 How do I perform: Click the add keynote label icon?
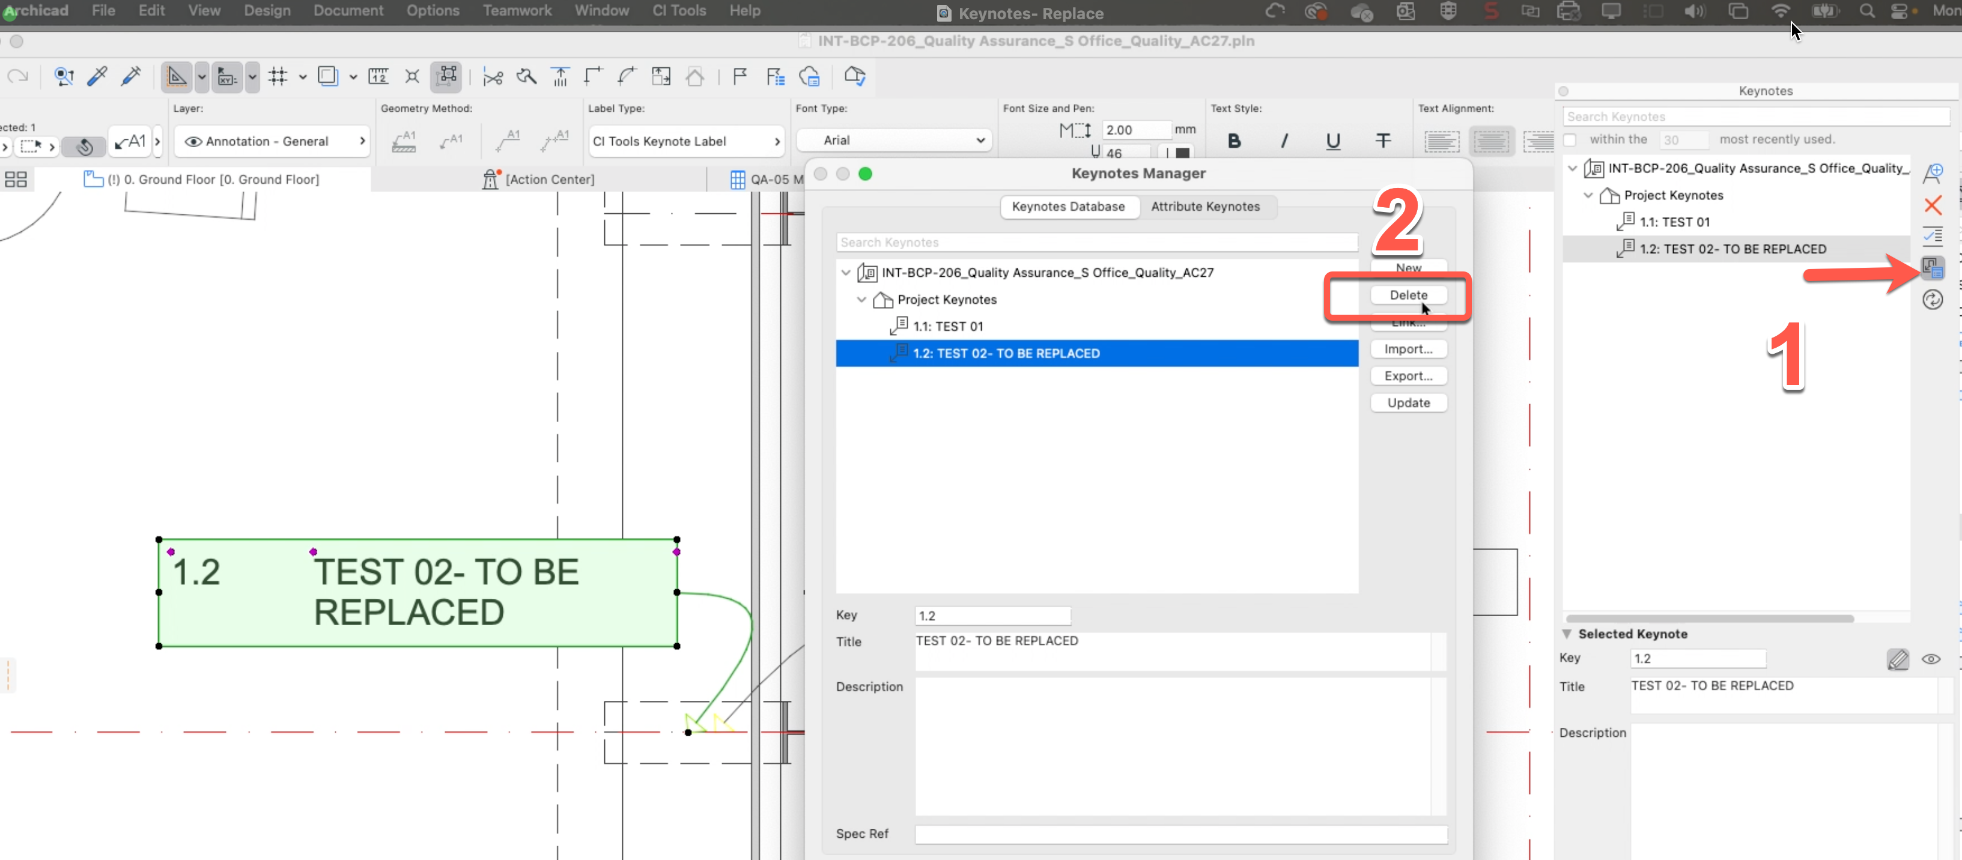[1933, 173]
